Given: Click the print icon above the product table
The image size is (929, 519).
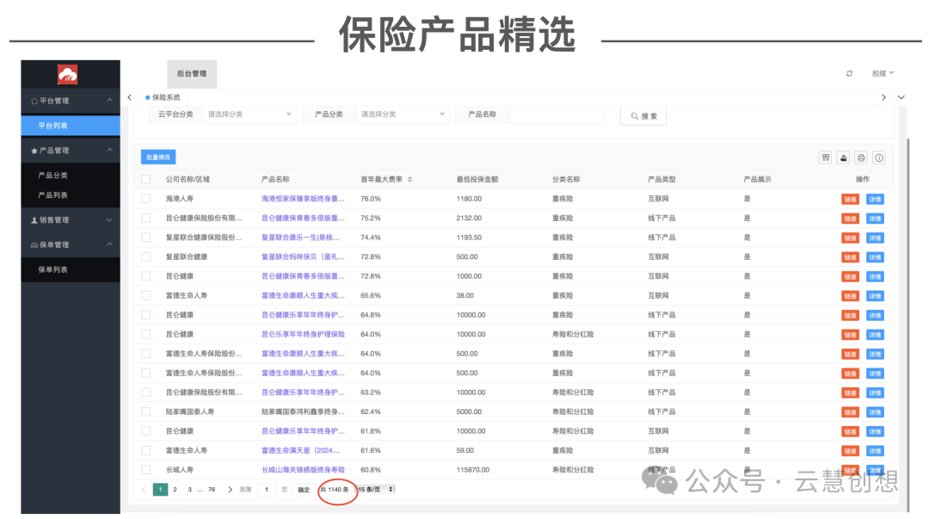Looking at the screenshot, I should click(861, 158).
